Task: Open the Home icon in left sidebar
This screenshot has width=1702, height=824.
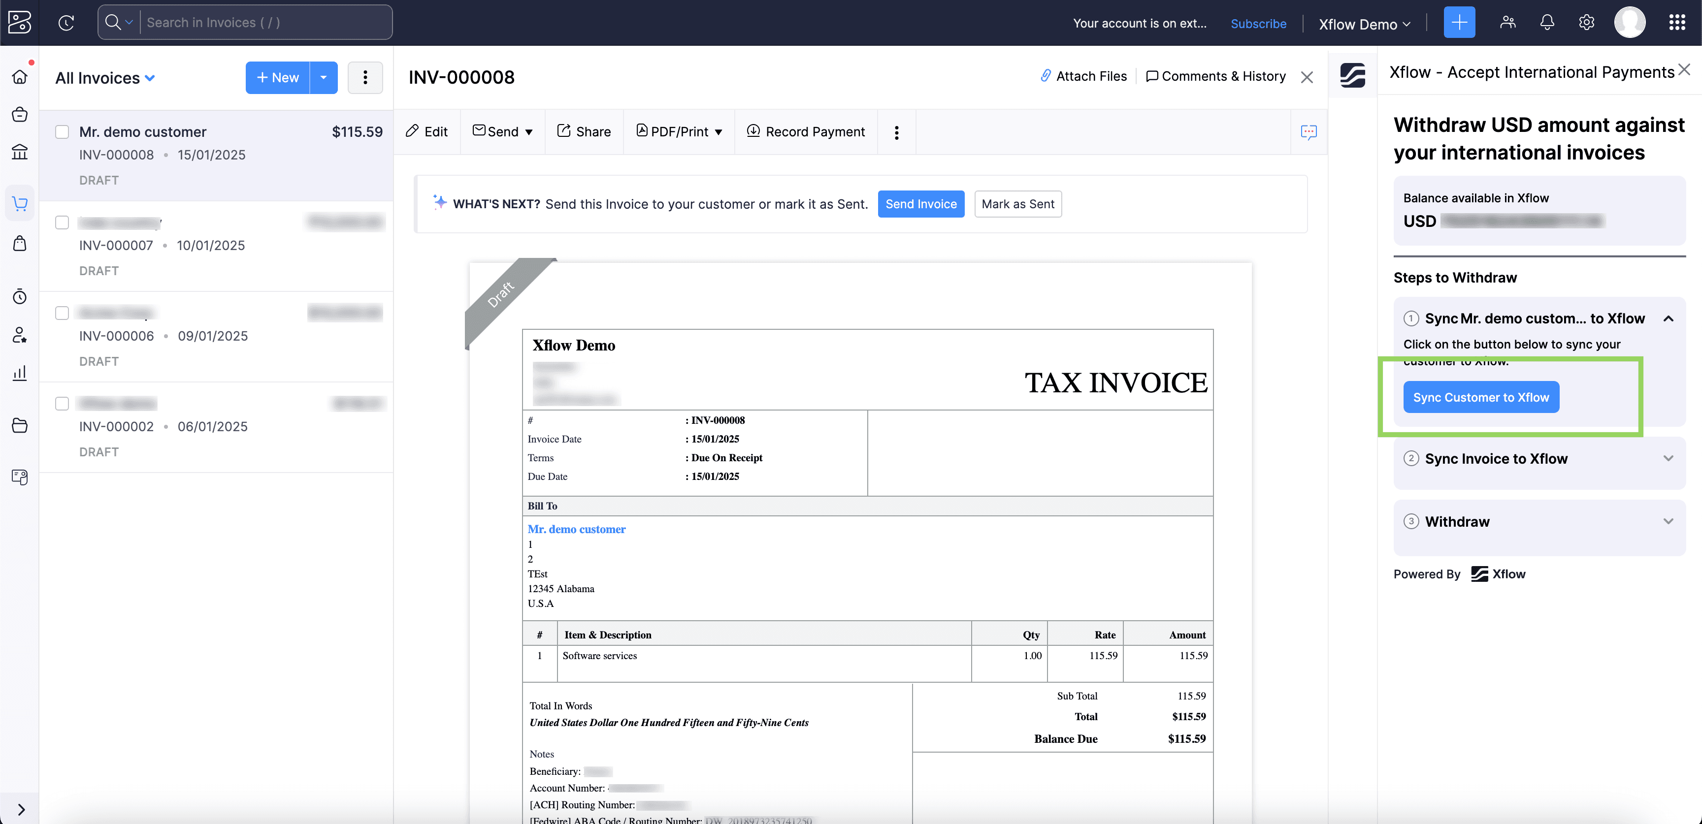Action: pos(20,77)
